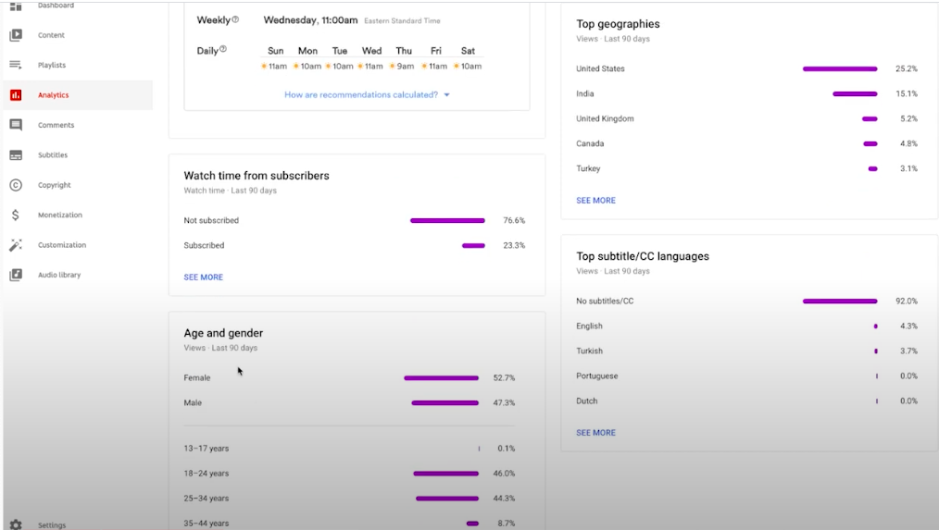The width and height of the screenshot is (939, 530).
Task: Click the Settings gear icon
Action: pyautogui.click(x=16, y=524)
